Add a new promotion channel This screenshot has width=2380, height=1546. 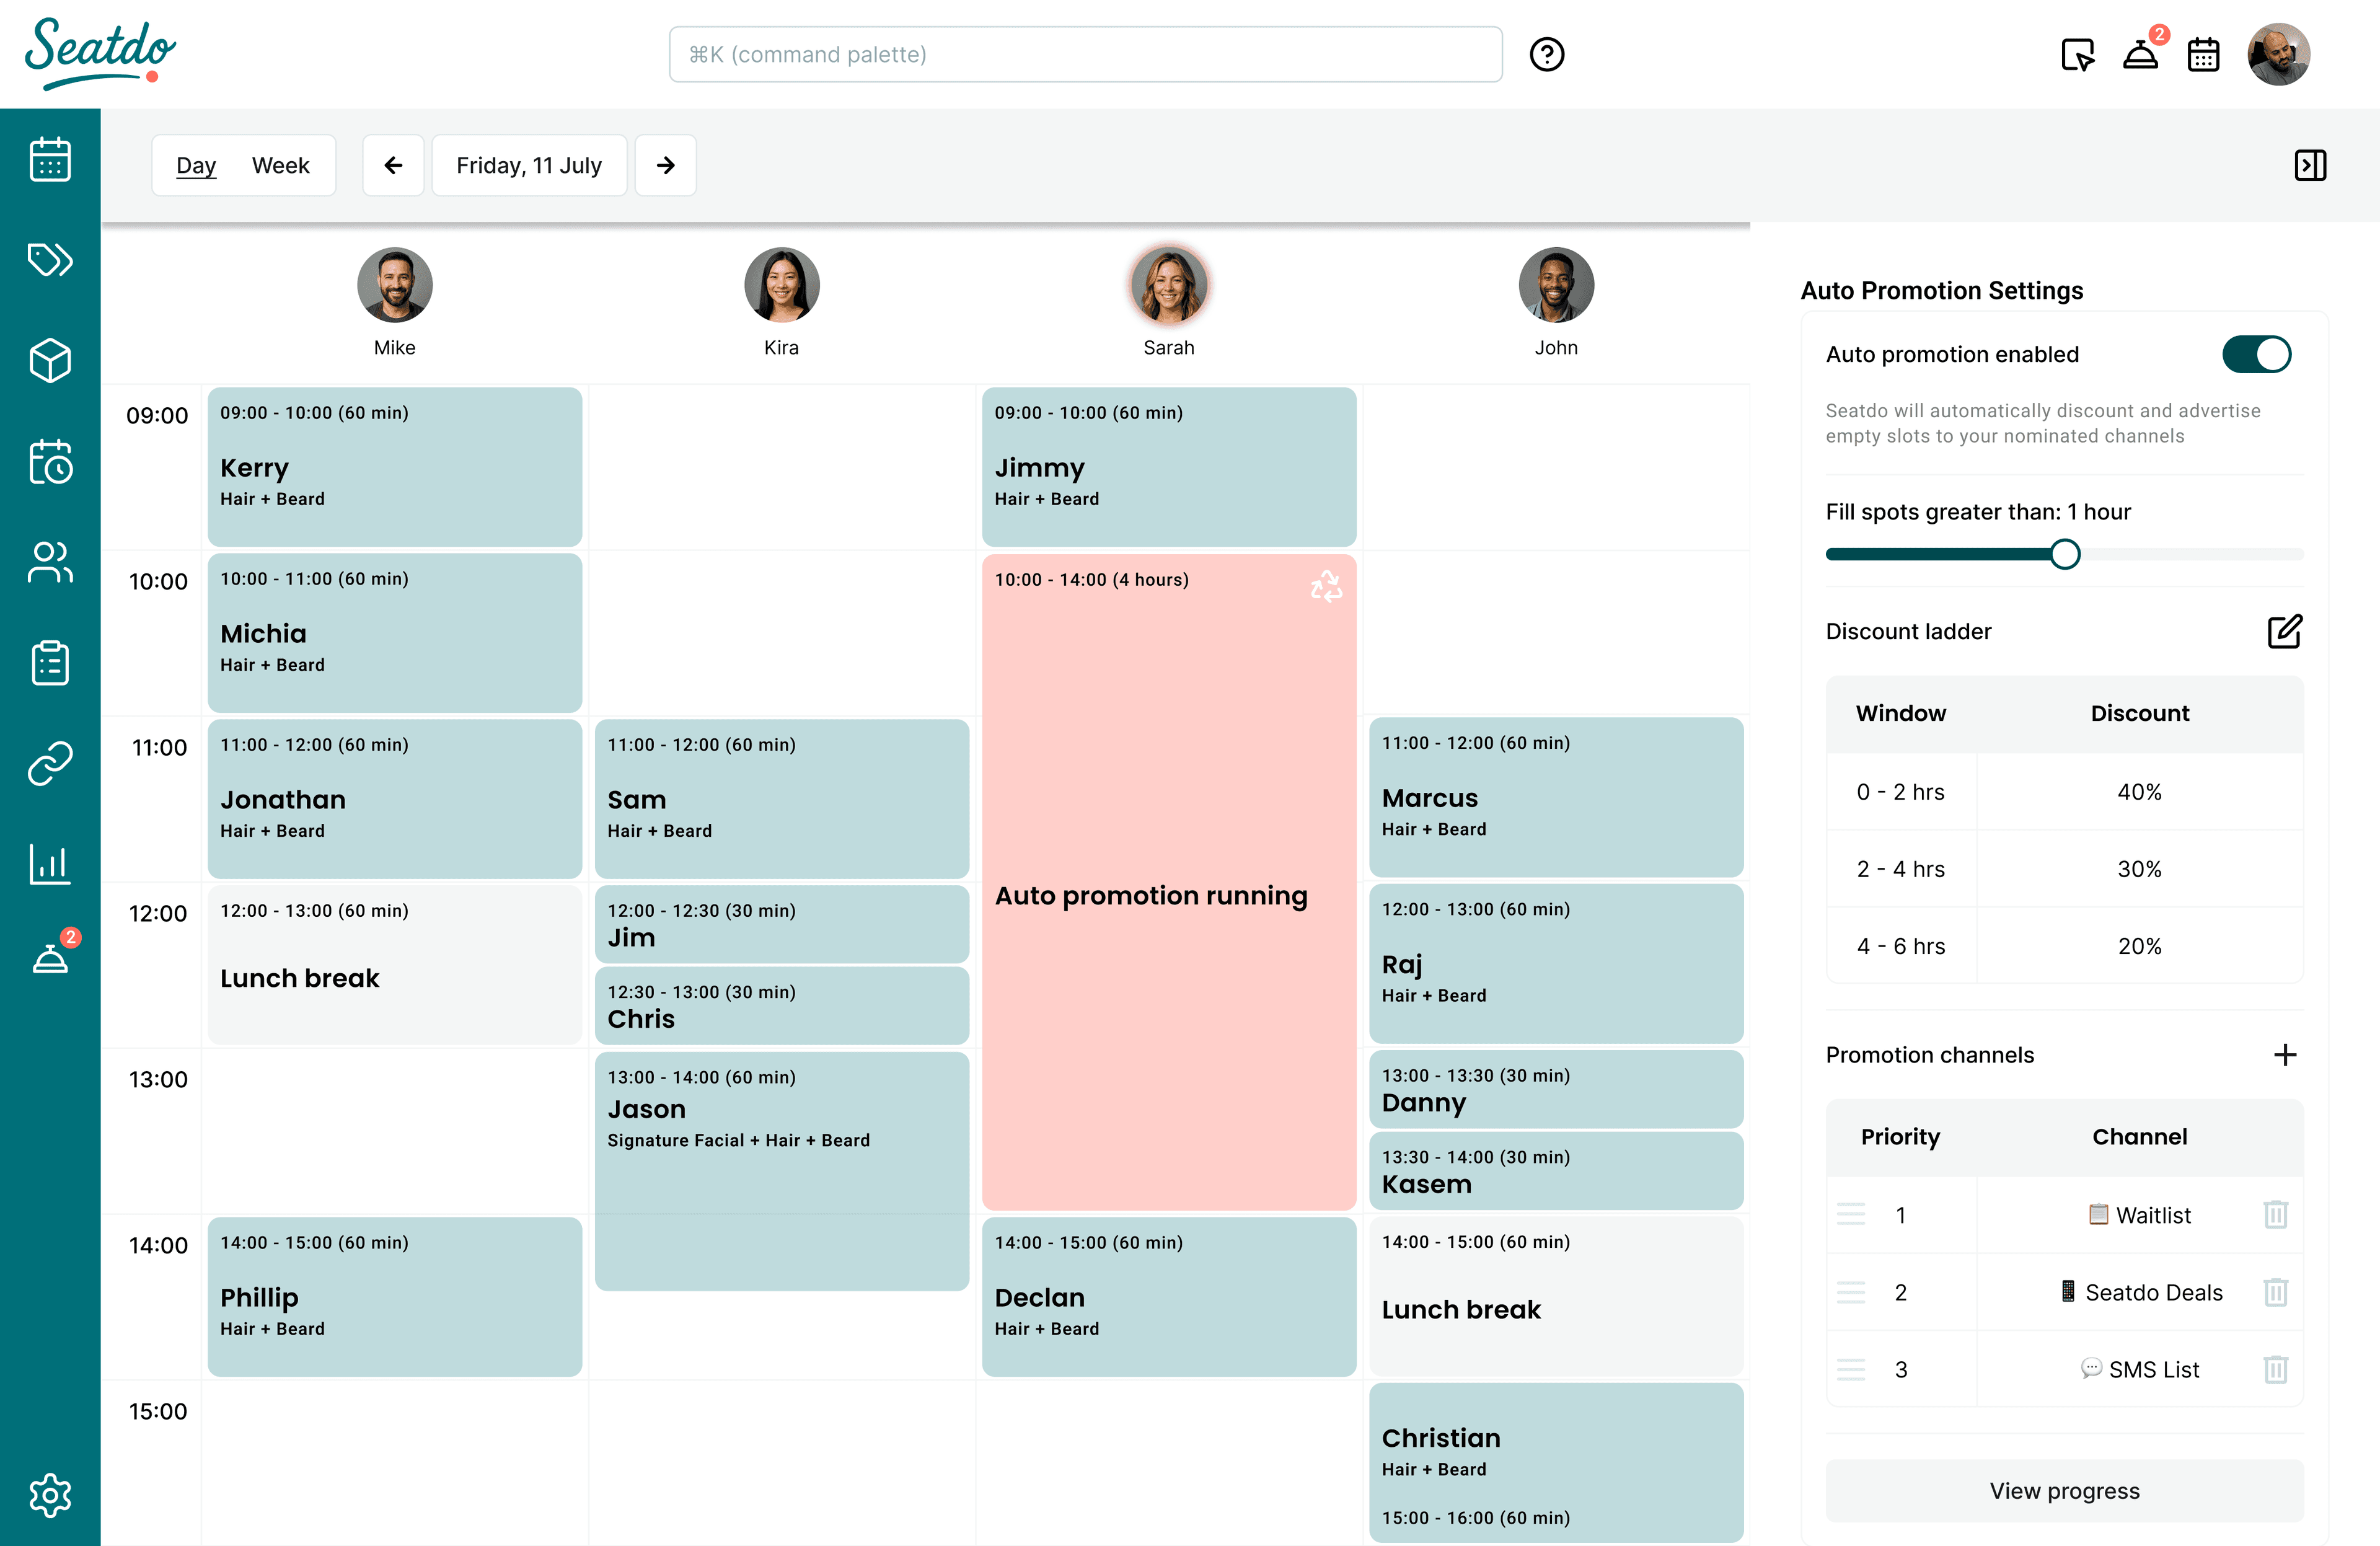[x=2284, y=1055]
